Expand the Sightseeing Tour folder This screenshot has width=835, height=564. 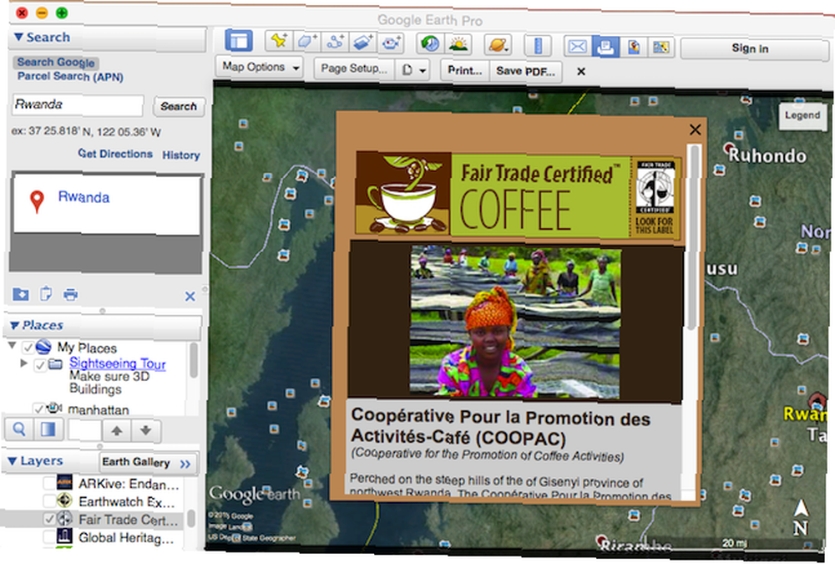click(23, 363)
